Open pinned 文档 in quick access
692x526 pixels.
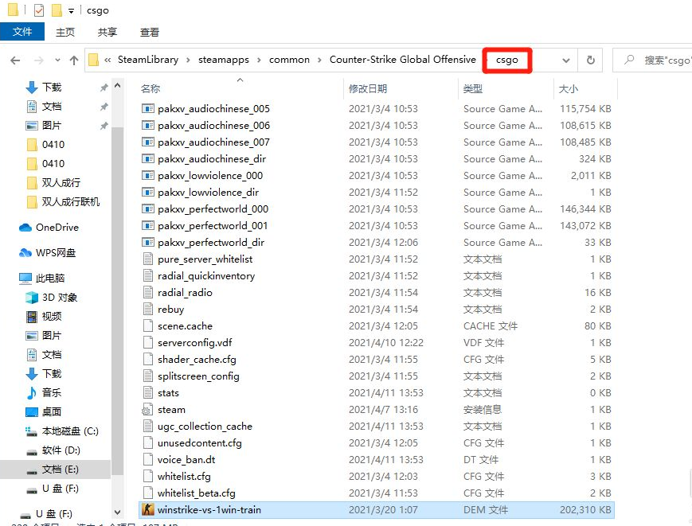click(52, 107)
